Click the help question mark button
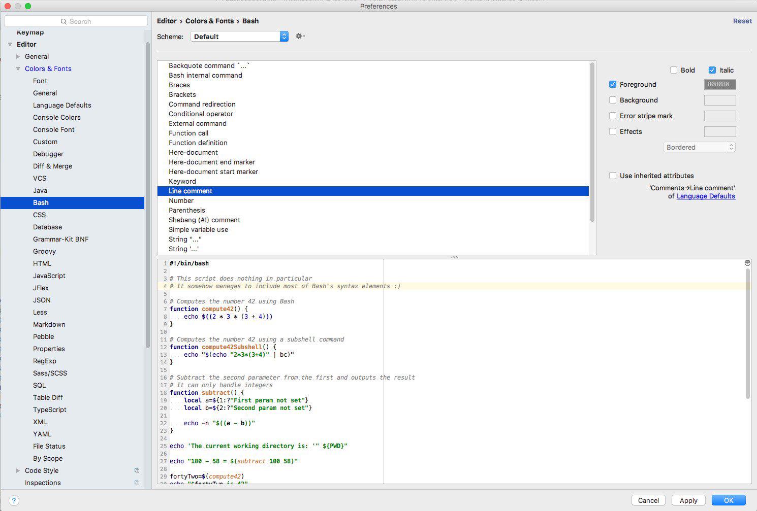The image size is (757, 511). (x=14, y=500)
